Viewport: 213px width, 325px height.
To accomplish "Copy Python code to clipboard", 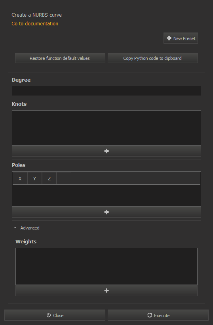I will point(153,58).
